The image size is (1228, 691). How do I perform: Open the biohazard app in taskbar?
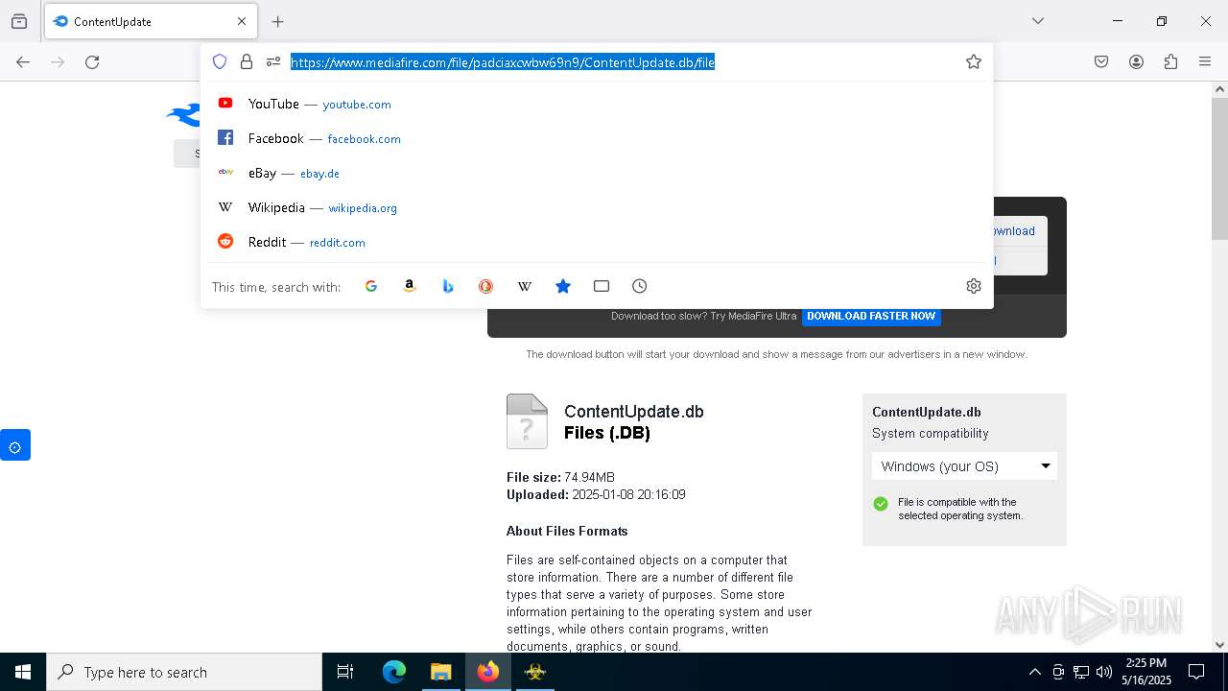[x=535, y=672]
